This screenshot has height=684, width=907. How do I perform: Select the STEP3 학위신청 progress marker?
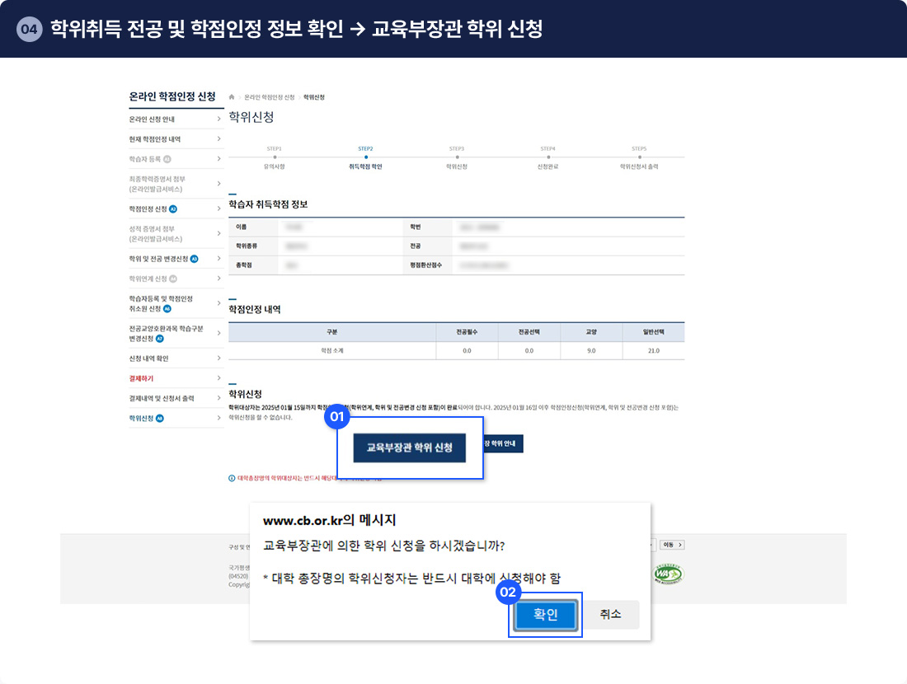click(x=456, y=157)
